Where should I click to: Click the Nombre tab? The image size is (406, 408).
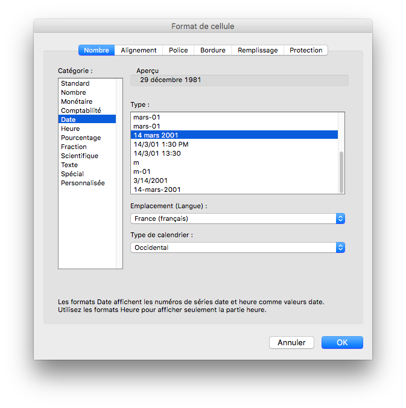click(97, 50)
